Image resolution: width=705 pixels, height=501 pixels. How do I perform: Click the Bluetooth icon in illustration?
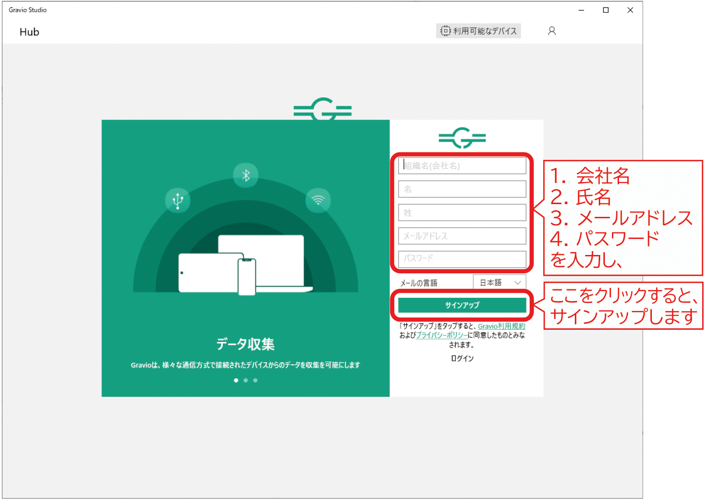tap(246, 175)
